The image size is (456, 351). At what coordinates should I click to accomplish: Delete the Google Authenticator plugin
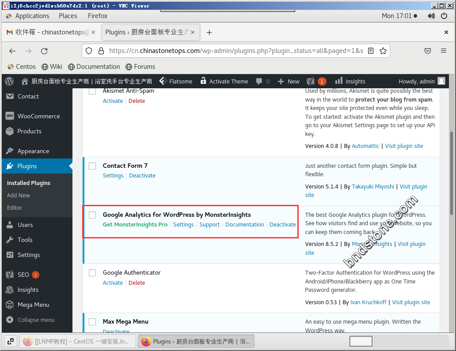tap(137, 283)
